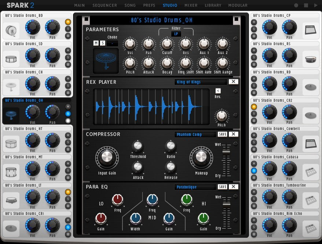This screenshot has width=322, height=244.
Task: Disable solo on the 80's Studio Drums_CR1 track
Action: (x=68, y=227)
